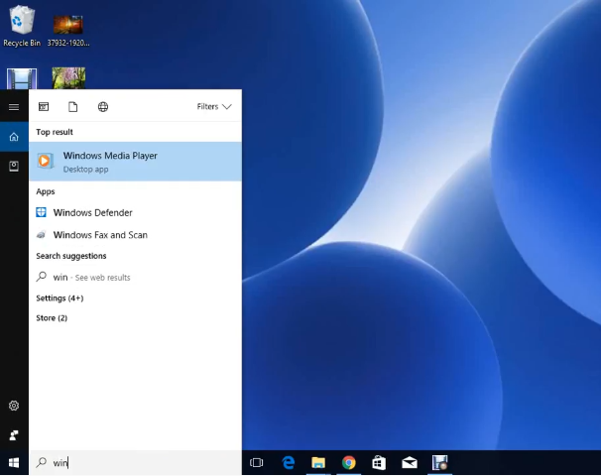The height and width of the screenshot is (476, 601).
Task: Open Windows Fax and Scan app
Action: (x=99, y=235)
